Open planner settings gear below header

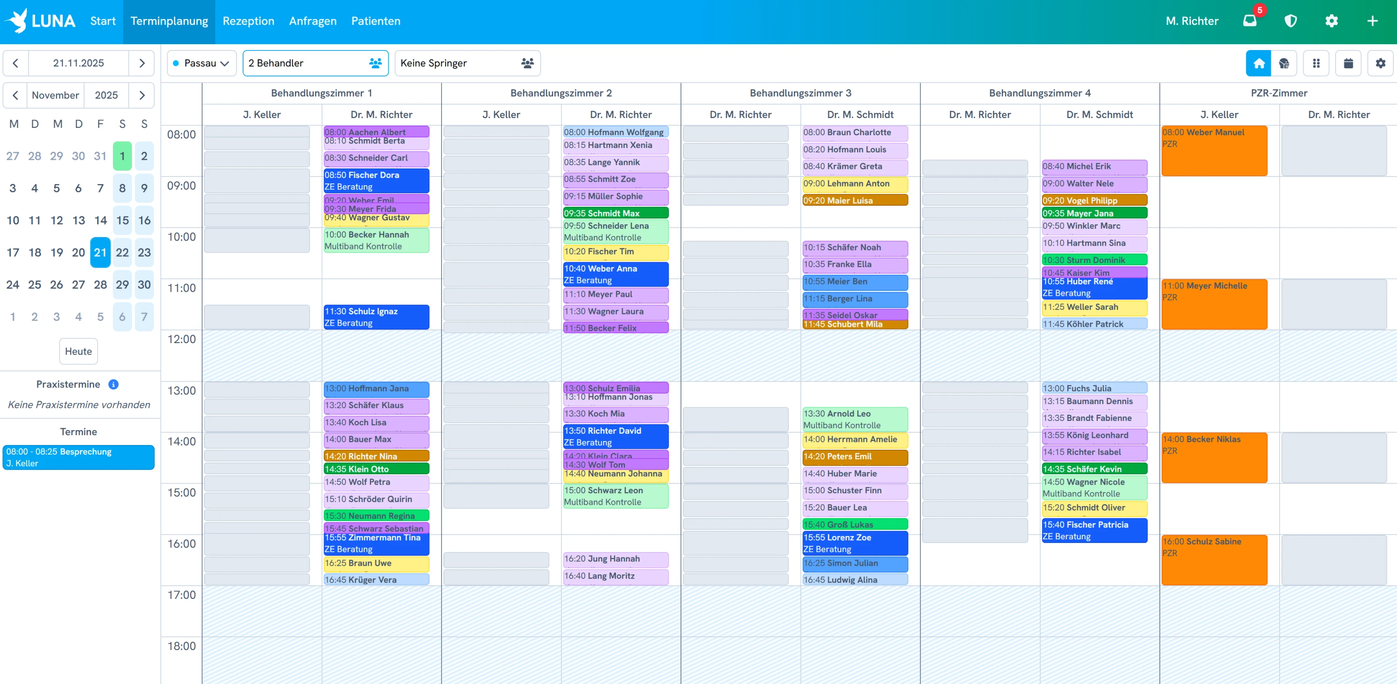point(1380,63)
